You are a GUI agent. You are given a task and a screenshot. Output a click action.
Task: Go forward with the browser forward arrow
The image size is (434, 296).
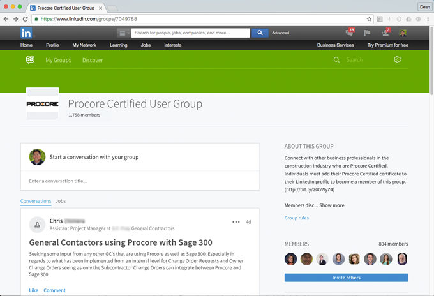(x=15, y=19)
